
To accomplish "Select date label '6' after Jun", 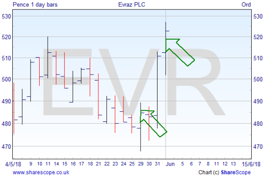I will tap(191, 164).
